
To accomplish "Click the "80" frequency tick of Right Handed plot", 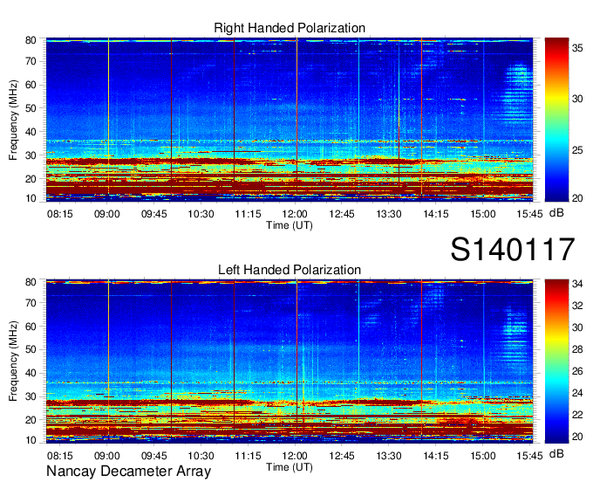I will click(31, 40).
